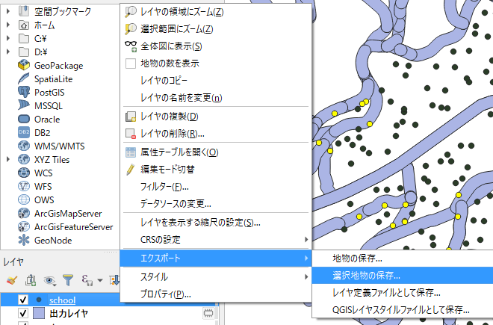This screenshot has height=325, width=493.
Task: Toggle visibility checkbox of school layer
Action: point(23,300)
